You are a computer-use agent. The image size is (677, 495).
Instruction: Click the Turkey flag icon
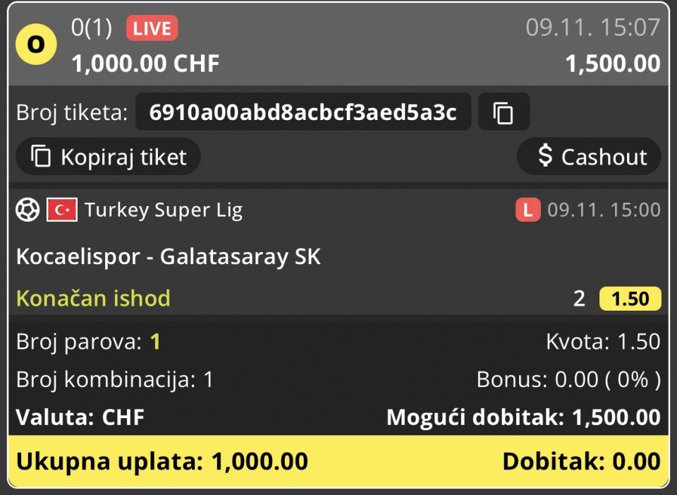coord(62,210)
